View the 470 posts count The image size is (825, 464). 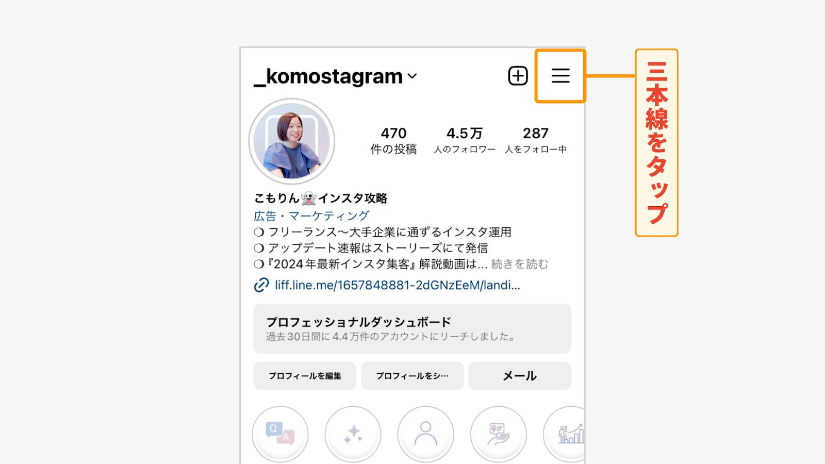pos(393,141)
